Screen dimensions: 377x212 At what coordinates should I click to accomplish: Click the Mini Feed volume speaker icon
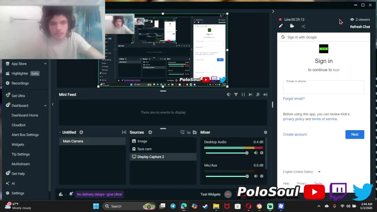[265, 95]
